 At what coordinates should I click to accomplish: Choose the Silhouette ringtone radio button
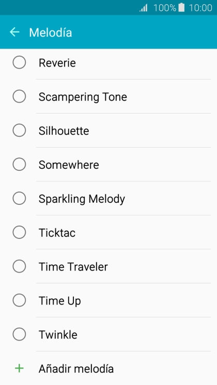coord(19,130)
